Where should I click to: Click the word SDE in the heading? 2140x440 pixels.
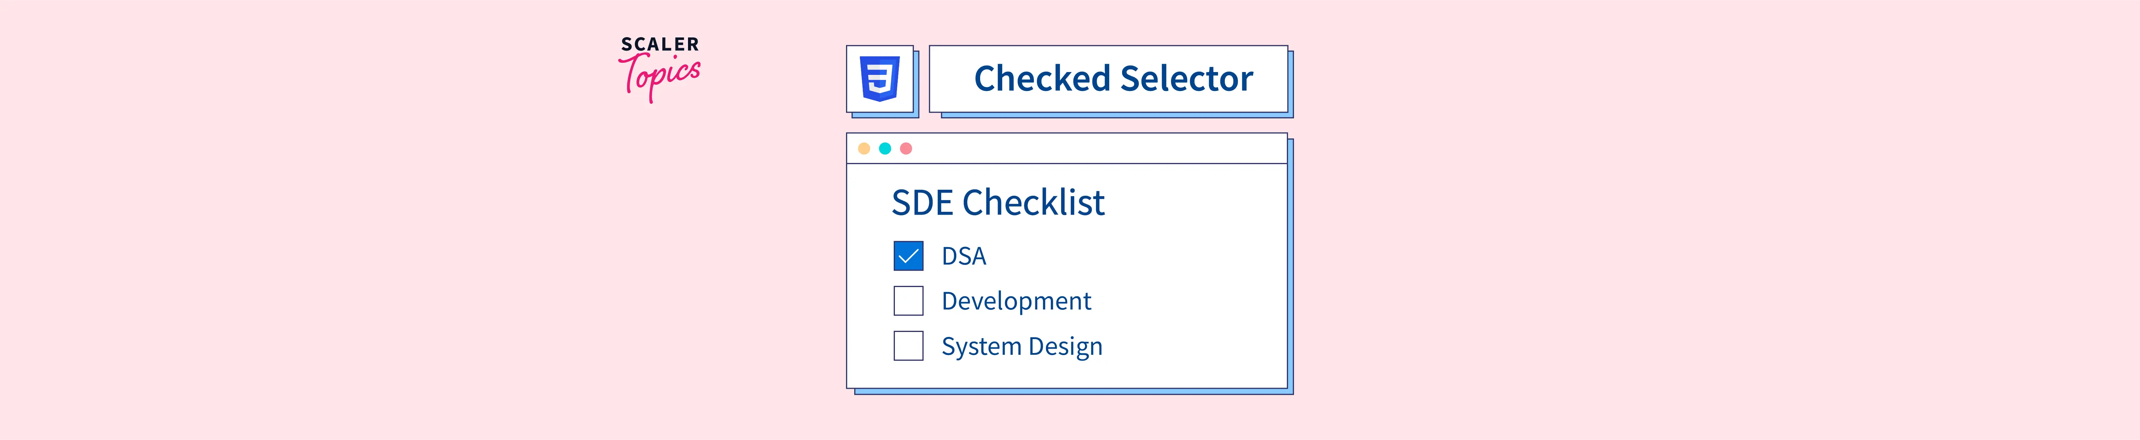(x=922, y=203)
